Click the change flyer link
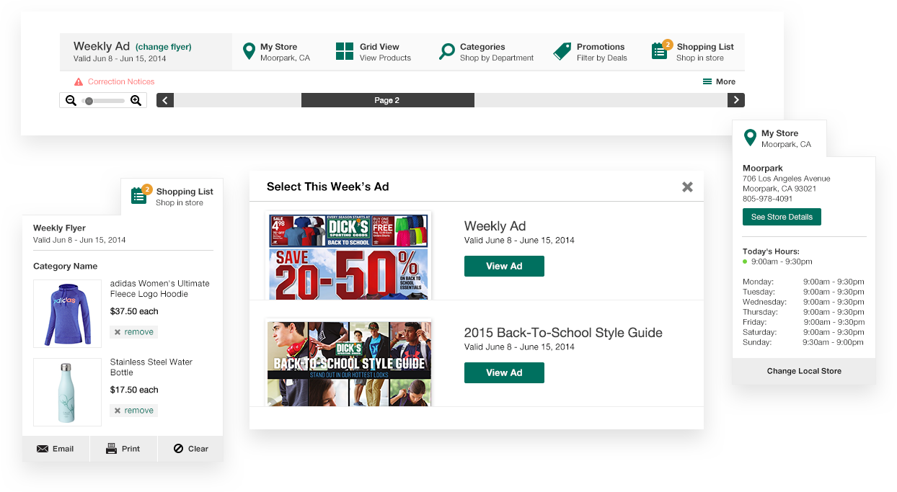Screen dimensions: 897x492 point(164,48)
